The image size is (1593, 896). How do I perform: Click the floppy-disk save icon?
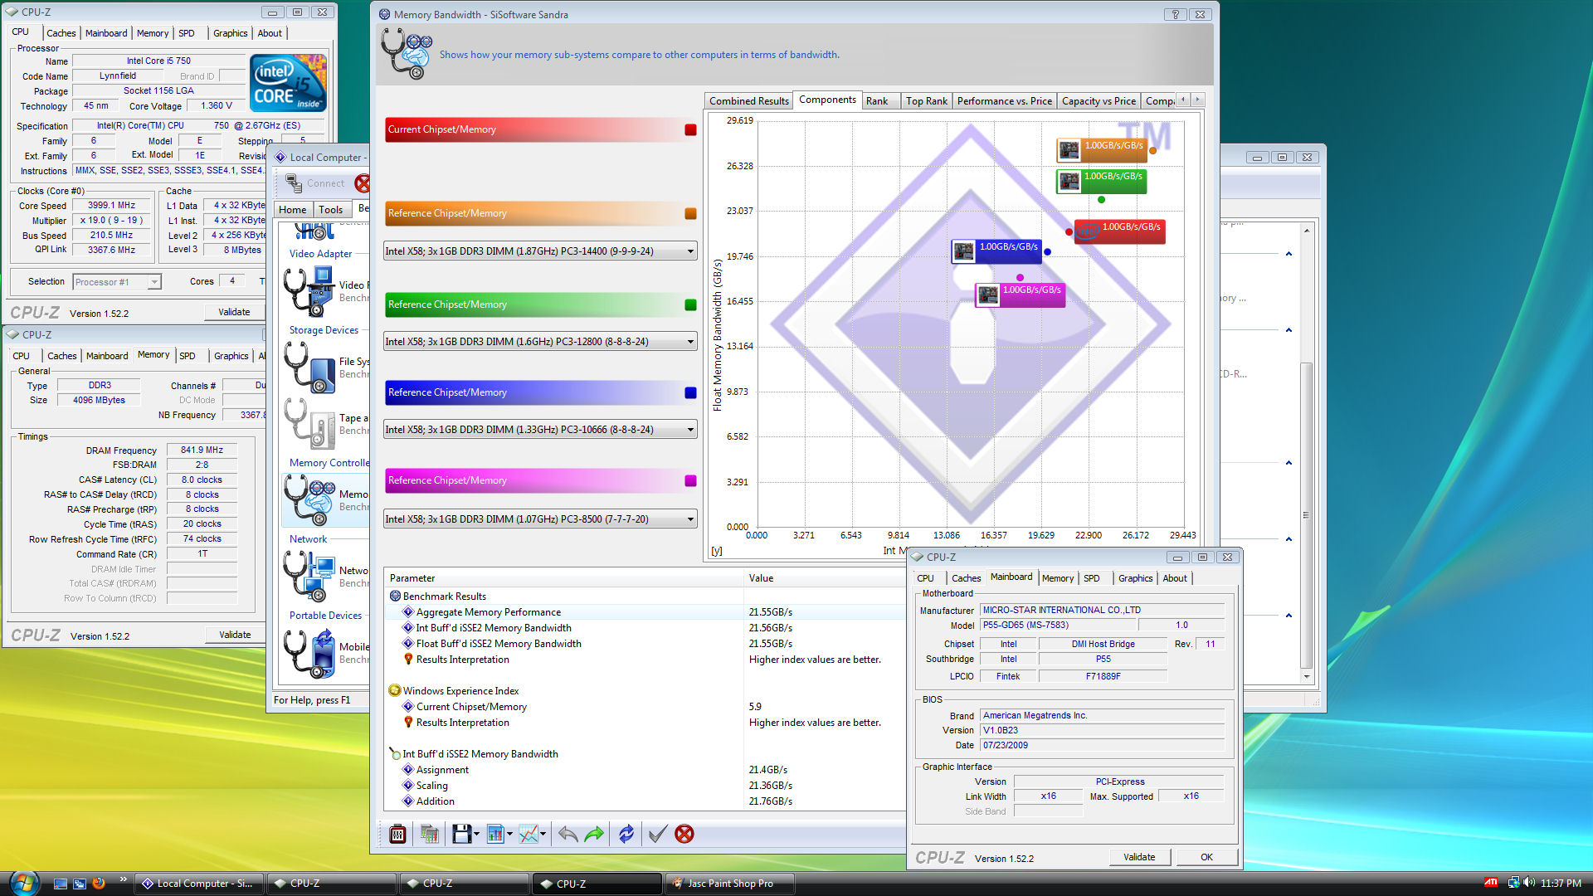462,834
